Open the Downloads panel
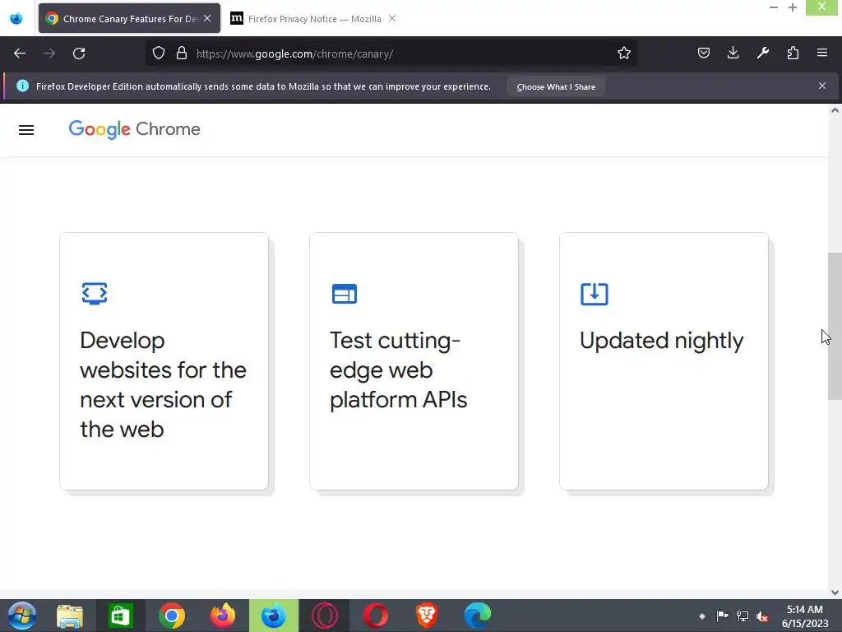 click(x=733, y=53)
